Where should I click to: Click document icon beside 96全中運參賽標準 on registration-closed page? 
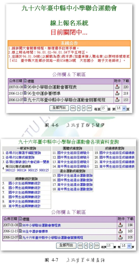[25, 93]
